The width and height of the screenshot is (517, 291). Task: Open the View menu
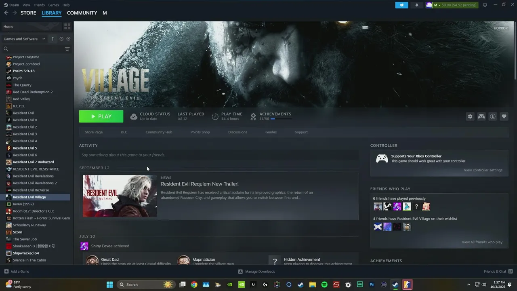26,5
